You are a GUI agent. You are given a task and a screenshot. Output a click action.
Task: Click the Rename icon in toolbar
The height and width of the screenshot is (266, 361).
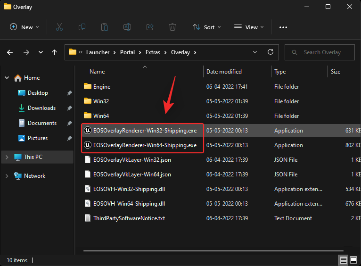[127, 27]
